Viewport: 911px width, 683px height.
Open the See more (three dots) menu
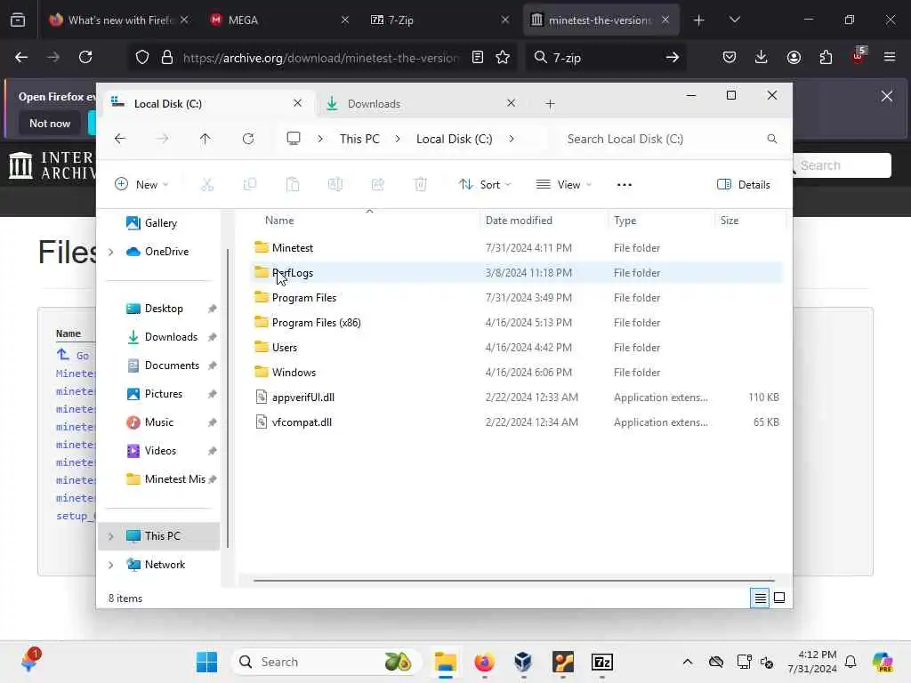[x=624, y=185]
